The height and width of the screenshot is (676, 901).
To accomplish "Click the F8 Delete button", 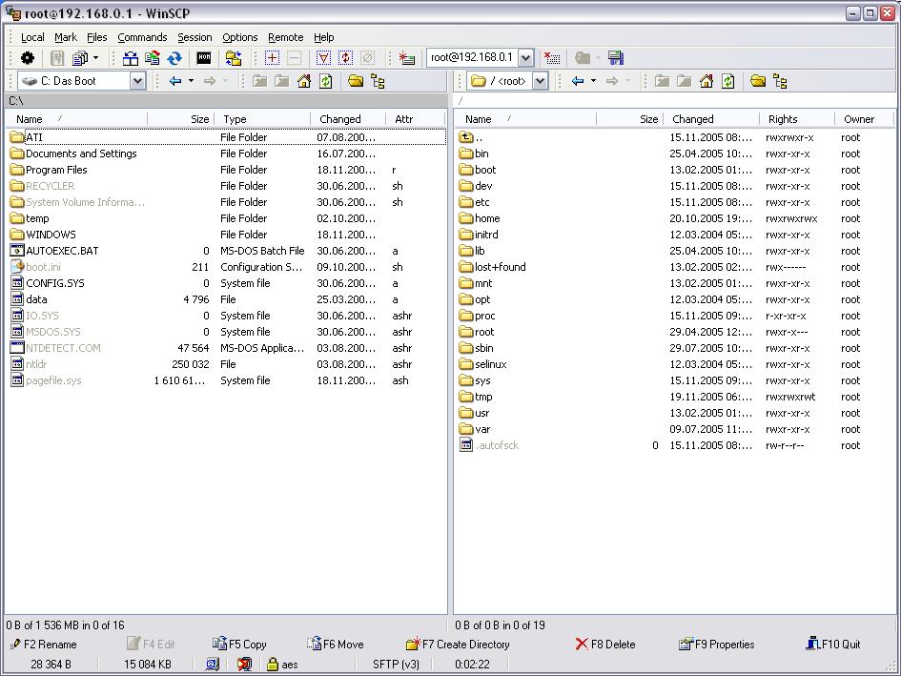I will 605,645.
